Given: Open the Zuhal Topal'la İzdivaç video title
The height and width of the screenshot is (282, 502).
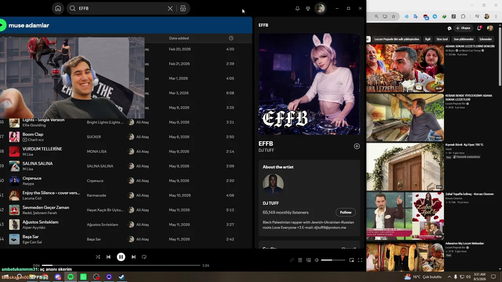Looking at the screenshot, I should 469,194.
